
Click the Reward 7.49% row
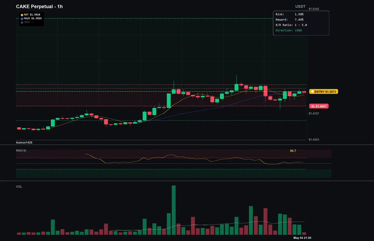(x=290, y=20)
